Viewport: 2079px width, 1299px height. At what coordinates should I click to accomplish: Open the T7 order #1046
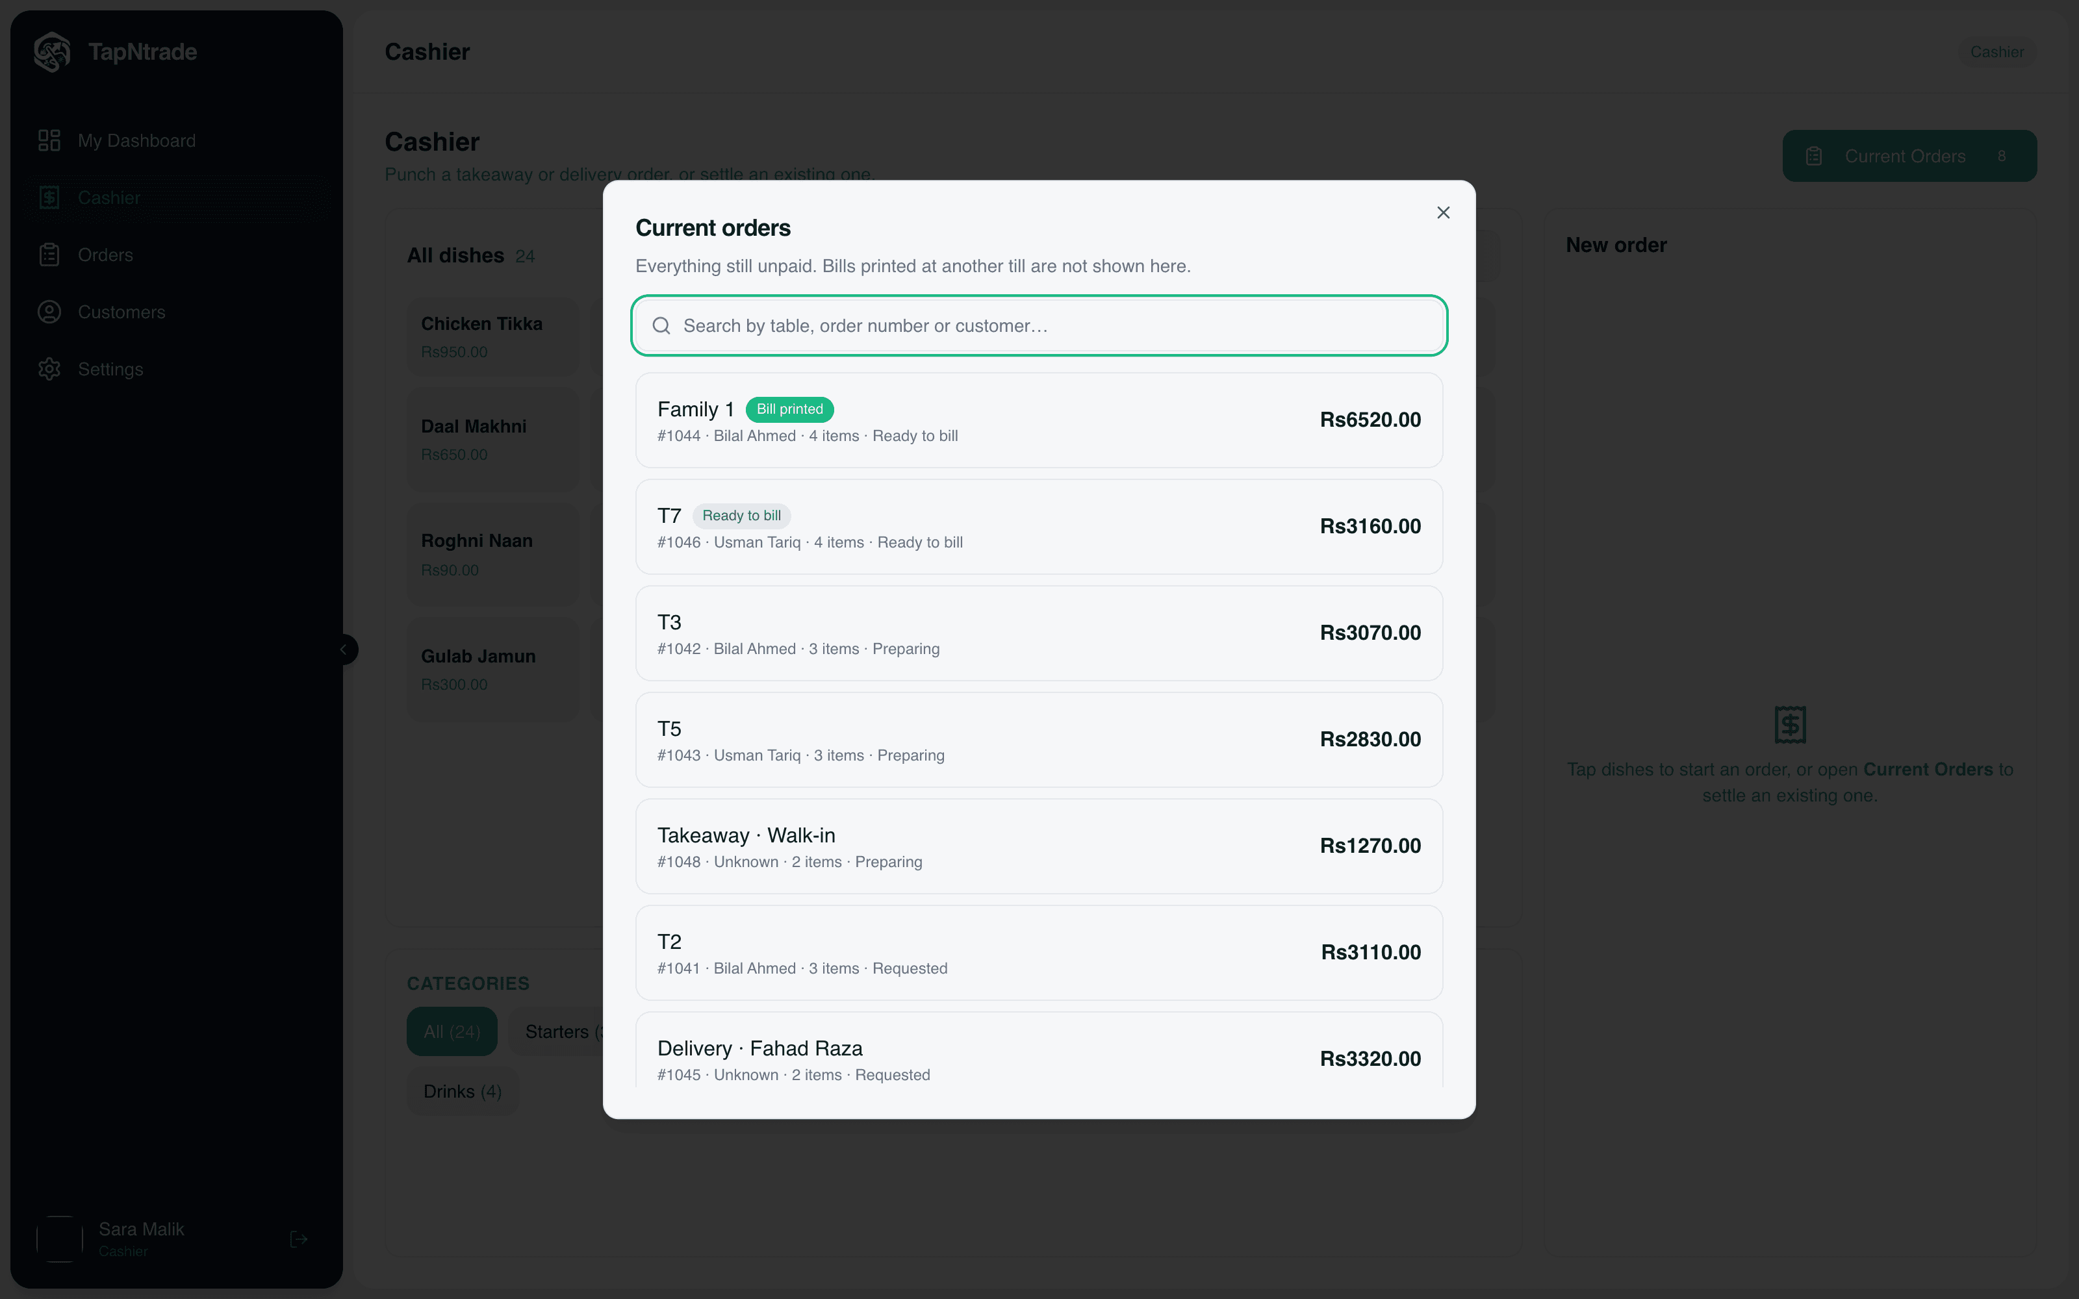(1039, 527)
